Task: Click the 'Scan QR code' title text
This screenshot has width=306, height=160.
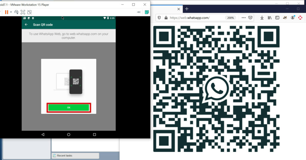Action: (x=43, y=25)
